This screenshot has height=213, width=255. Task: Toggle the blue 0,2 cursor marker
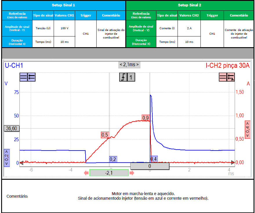(113, 159)
